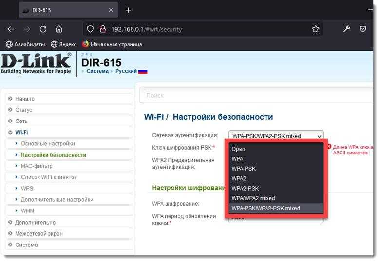Choose WPA2-PSK in authentication list
380x262 pixels.
coord(276,188)
